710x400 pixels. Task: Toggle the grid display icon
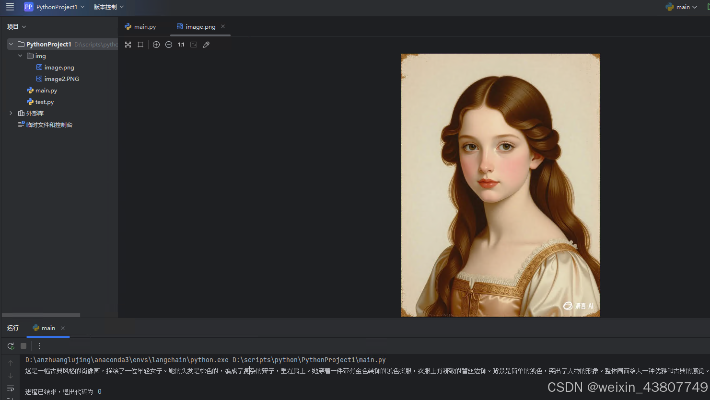coord(140,45)
